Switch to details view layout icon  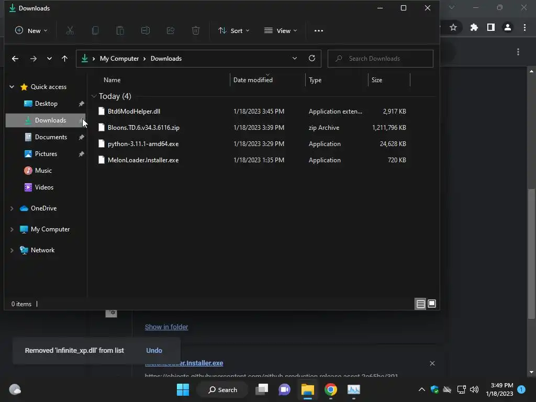point(420,304)
